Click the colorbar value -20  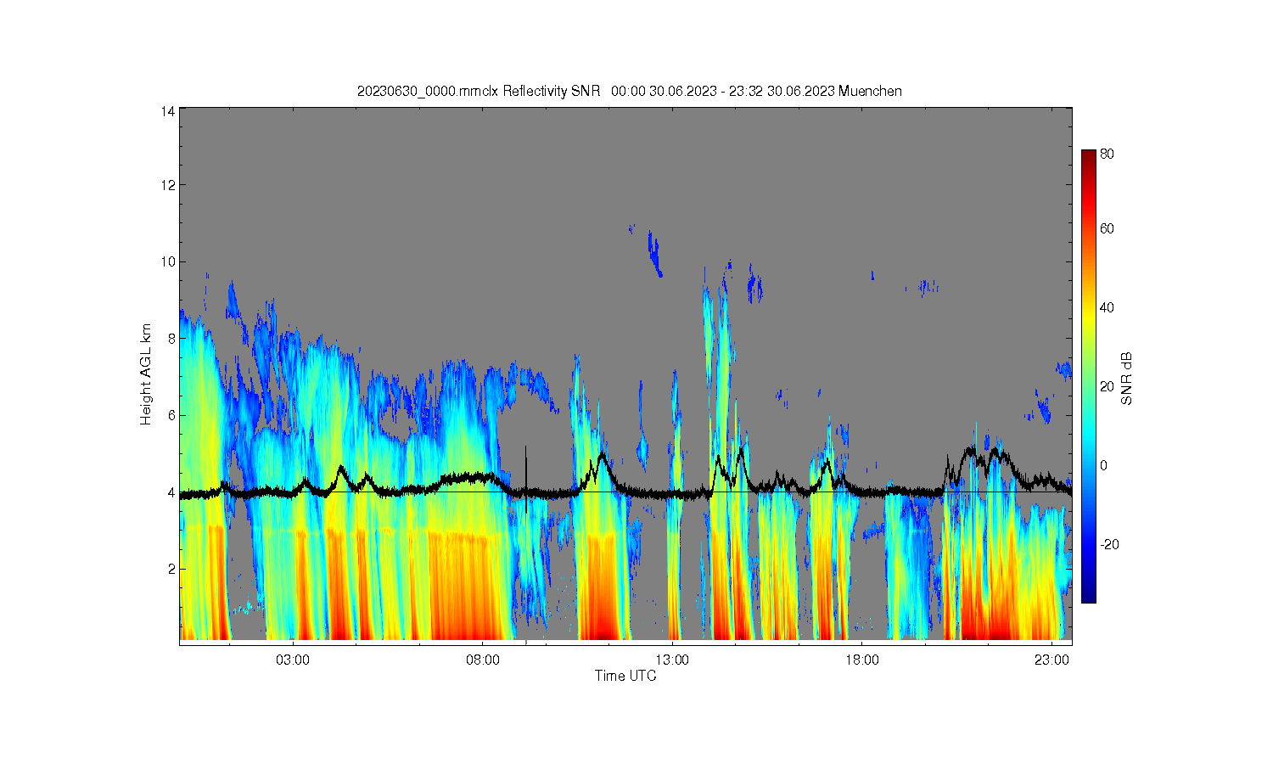click(x=1109, y=544)
